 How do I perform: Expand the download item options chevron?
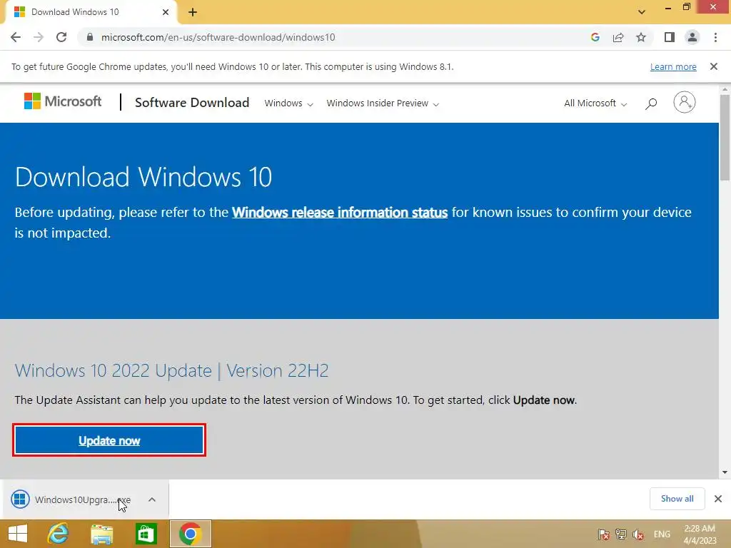[152, 499]
